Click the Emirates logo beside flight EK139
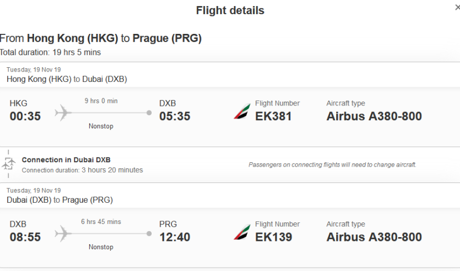Screen dimensions: 460x271 click(x=242, y=232)
